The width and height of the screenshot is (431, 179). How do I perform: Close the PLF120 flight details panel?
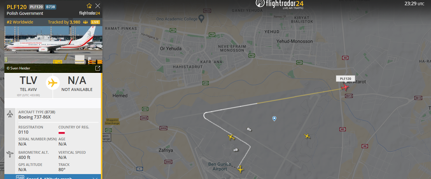point(98,6)
